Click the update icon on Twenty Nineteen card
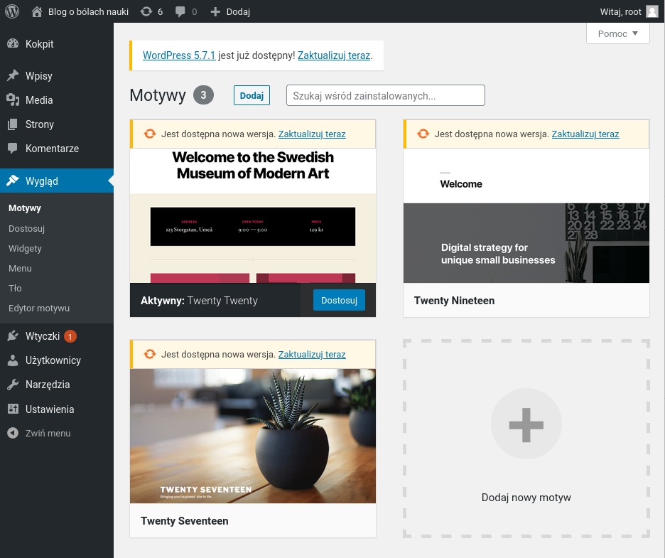 [423, 134]
